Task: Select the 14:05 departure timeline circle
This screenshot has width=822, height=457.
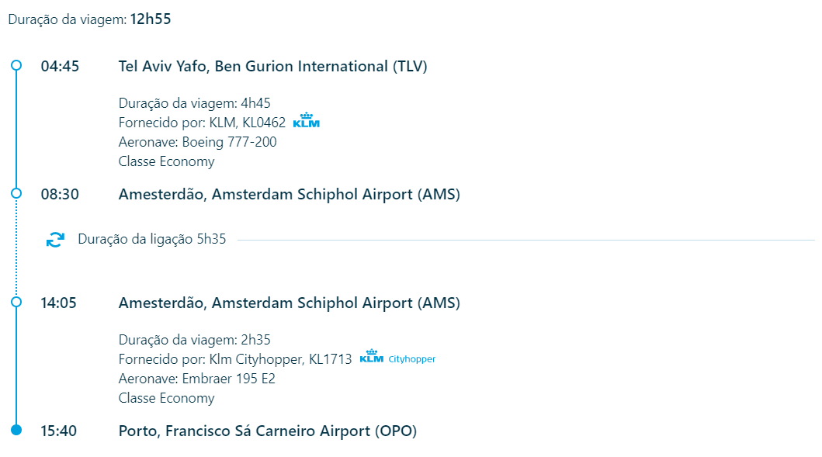Action: [16, 302]
